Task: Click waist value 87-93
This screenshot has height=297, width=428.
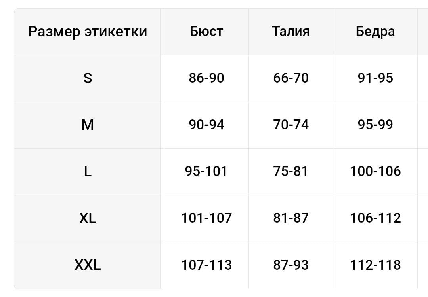Action: [290, 265]
